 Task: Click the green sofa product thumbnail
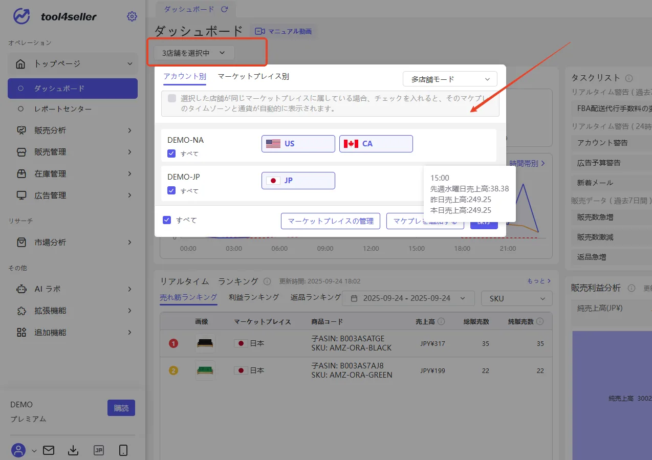tap(205, 370)
